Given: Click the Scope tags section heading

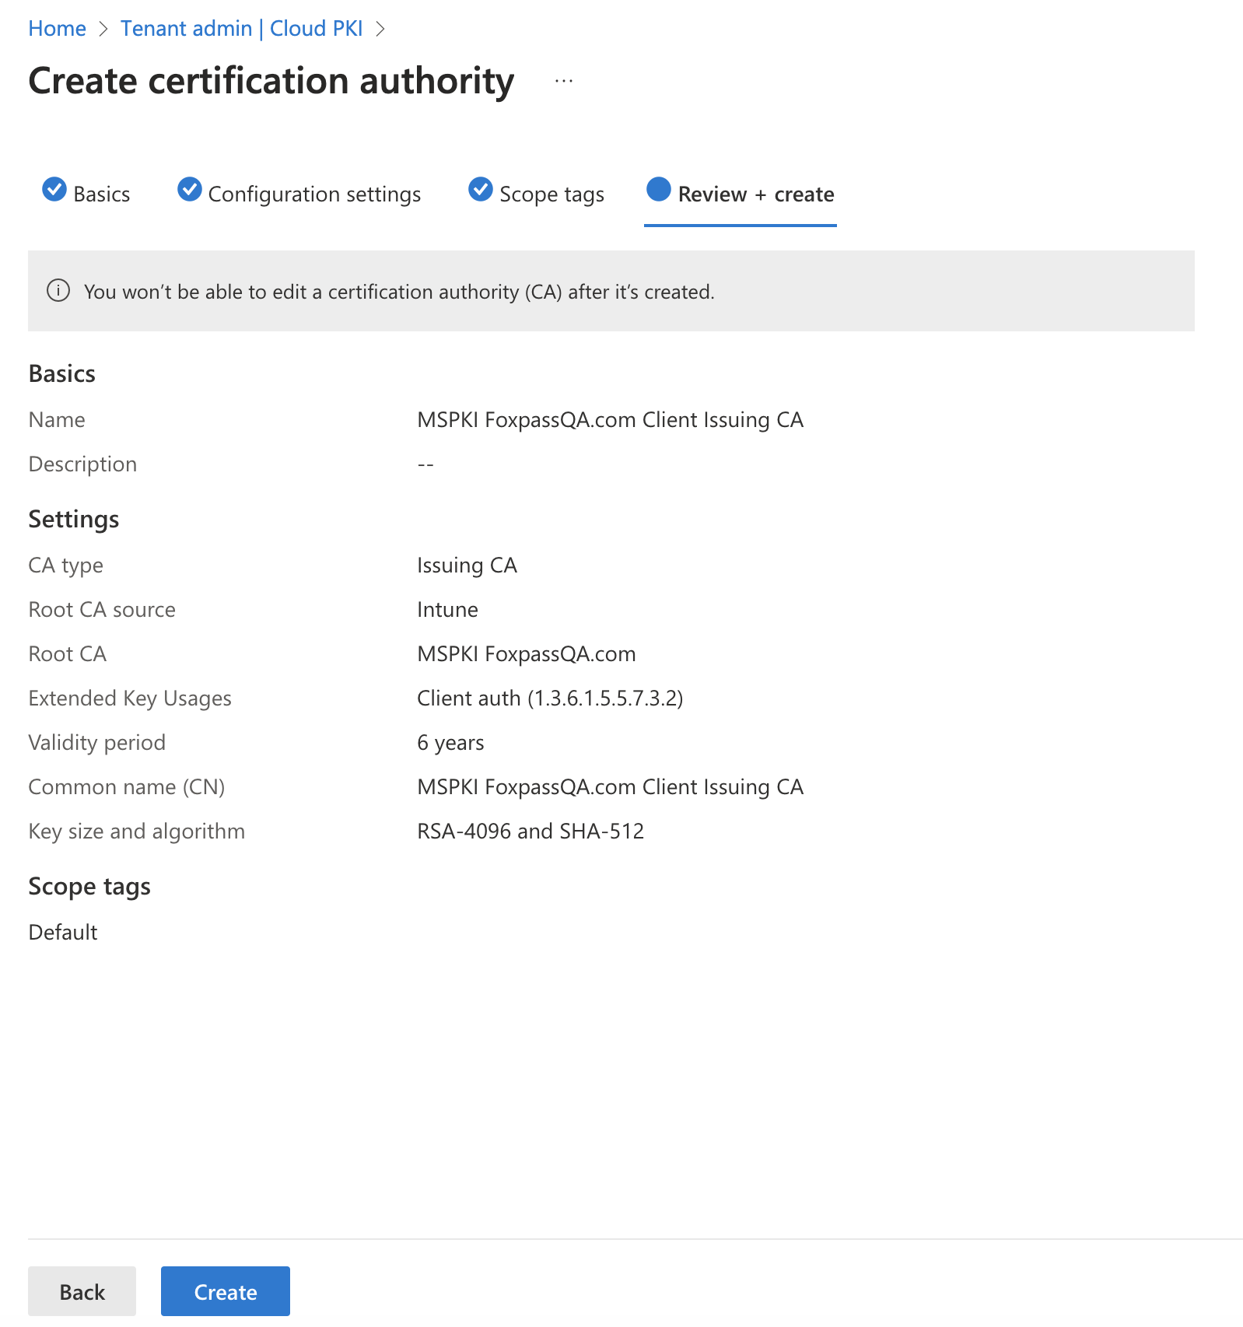Looking at the screenshot, I should [89, 887].
